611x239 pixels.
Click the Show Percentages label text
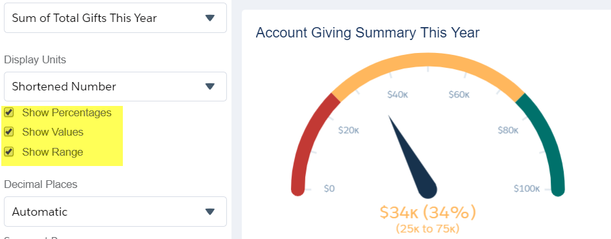click(67, 112)
